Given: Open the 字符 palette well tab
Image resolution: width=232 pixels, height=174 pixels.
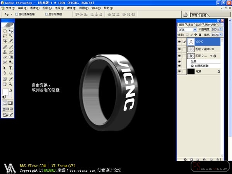Looking at the screenshot, I should pos(194,15).
